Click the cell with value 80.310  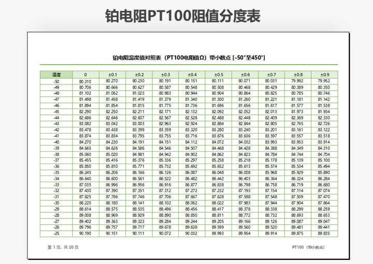coord(85,81)
